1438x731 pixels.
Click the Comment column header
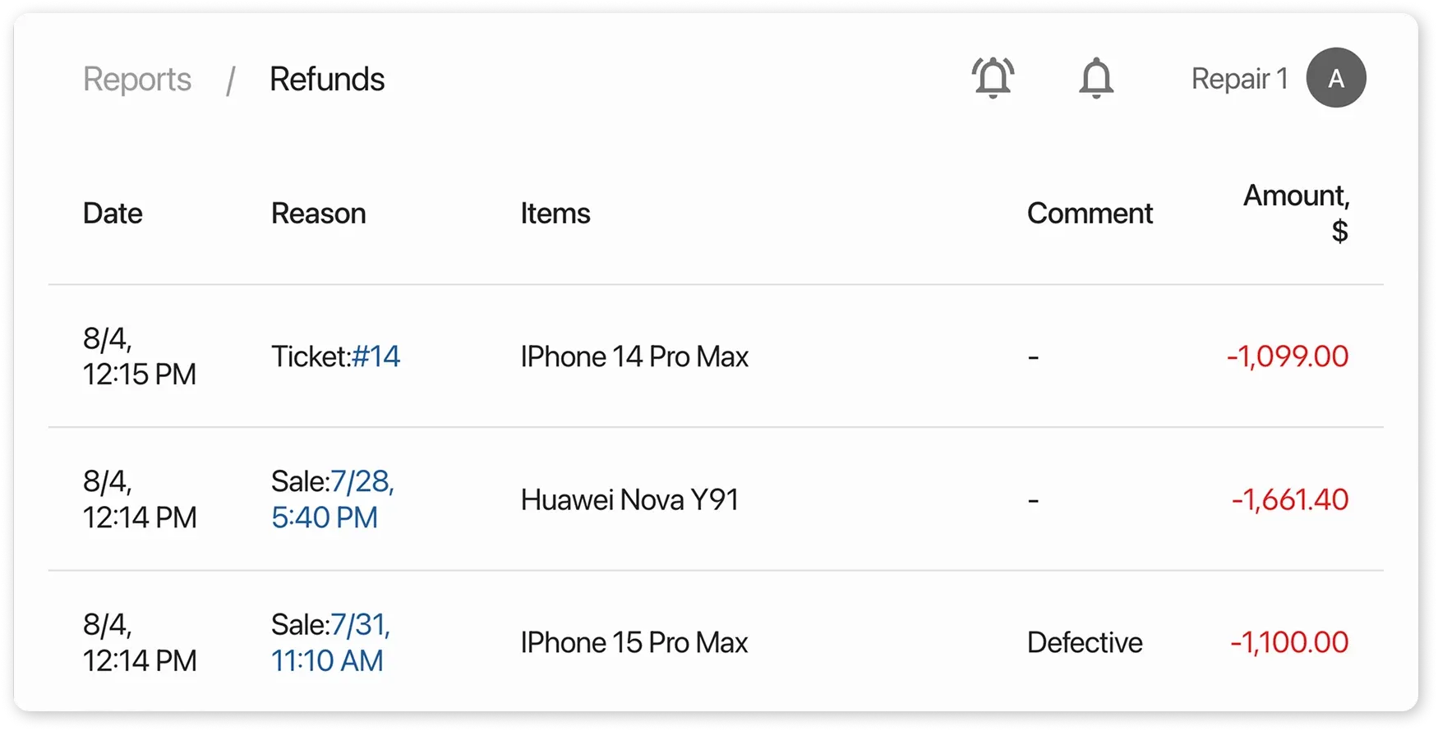coord(1090,214)
